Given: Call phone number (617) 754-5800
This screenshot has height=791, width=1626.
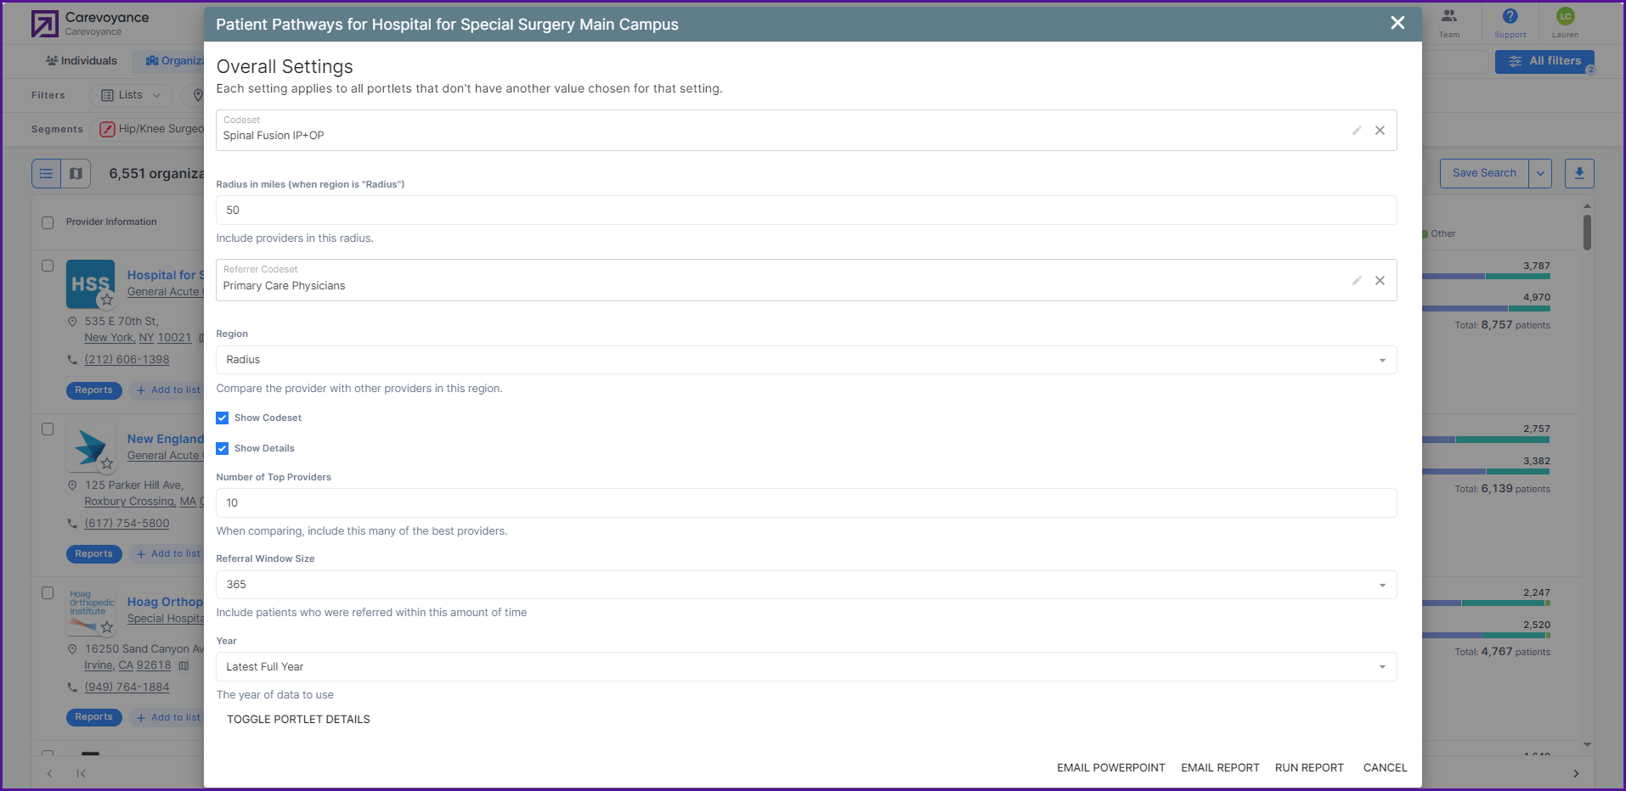Looking at the screenshot, I should coord(127,524).
